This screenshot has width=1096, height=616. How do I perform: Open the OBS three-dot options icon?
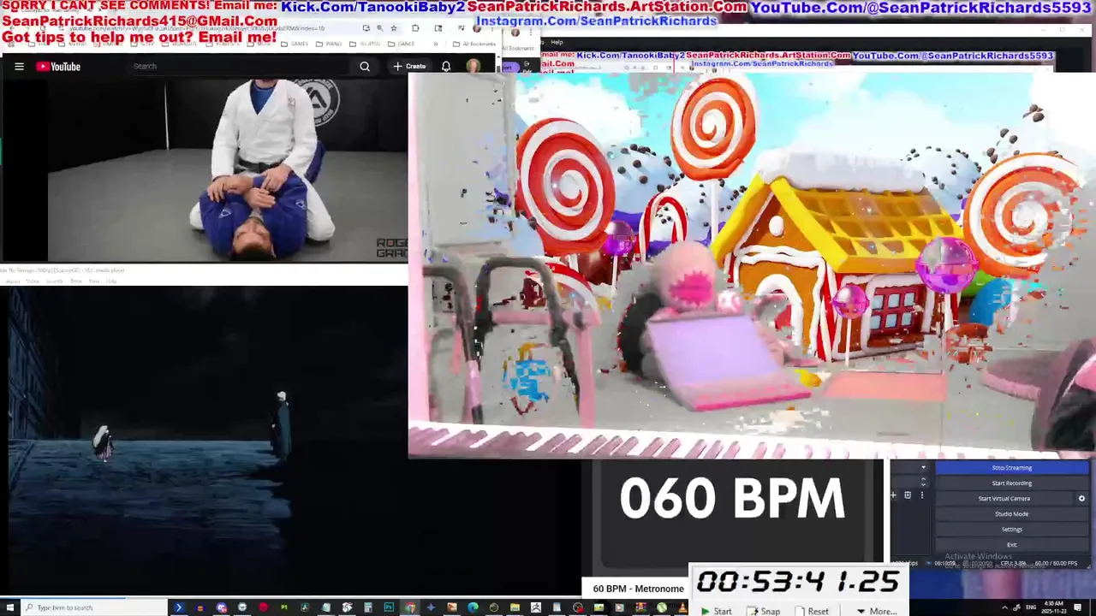click(921, 495)
